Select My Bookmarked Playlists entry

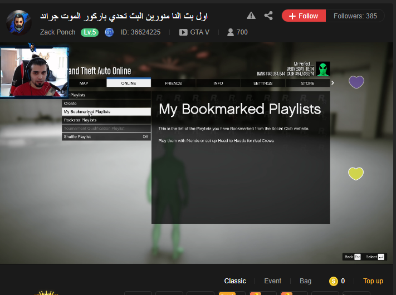[x=106, y=111]
